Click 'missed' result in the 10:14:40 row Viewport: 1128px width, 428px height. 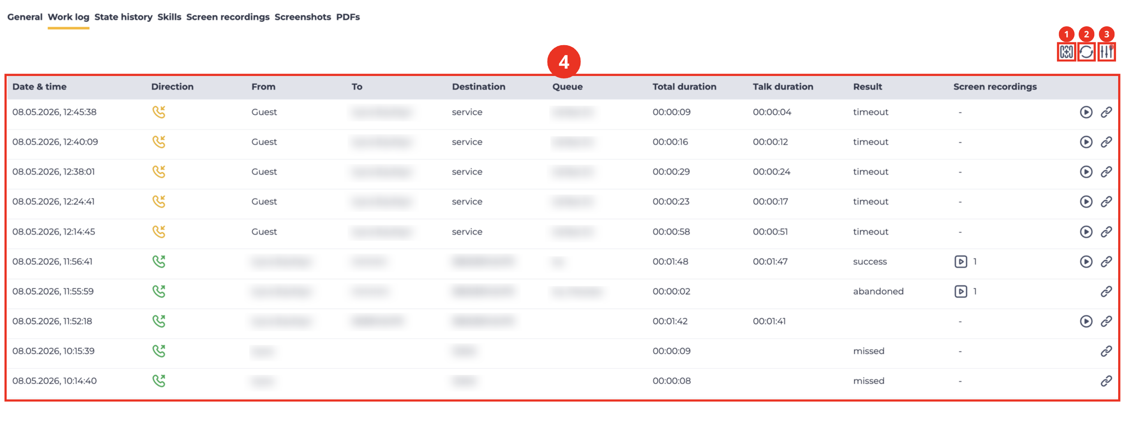[x=868, y=381]
